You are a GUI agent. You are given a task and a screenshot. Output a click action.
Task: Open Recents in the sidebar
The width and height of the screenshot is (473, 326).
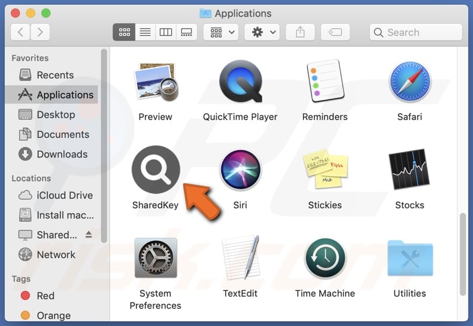coord(51,75)
